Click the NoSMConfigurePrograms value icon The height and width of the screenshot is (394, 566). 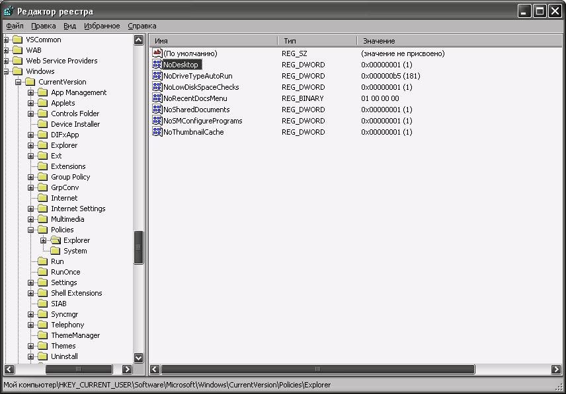tap(157, 120)
